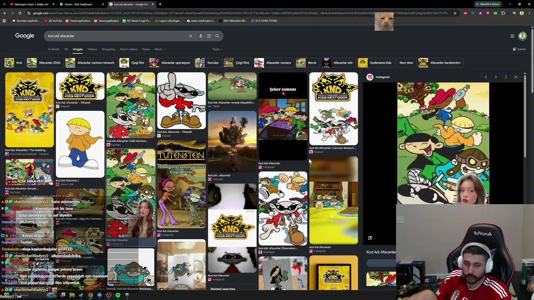Submit search with the magnifier icon
Image resolution: width=534 pixels, height=300 pixels.
point(217,36)
